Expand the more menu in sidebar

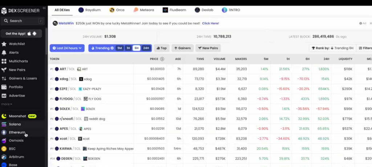point(6,104)
